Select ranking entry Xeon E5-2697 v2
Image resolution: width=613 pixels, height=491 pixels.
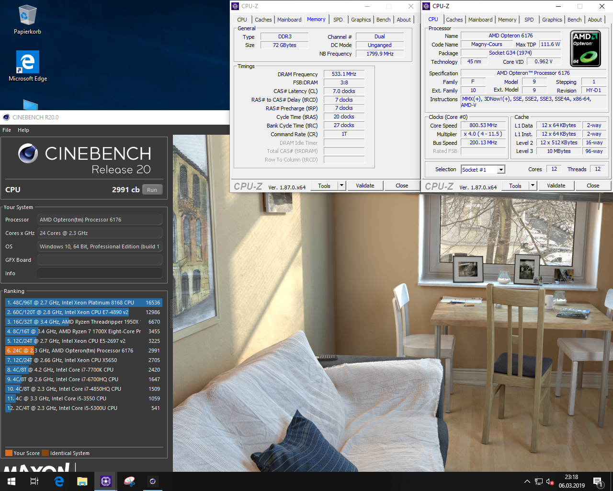[84, 341]
